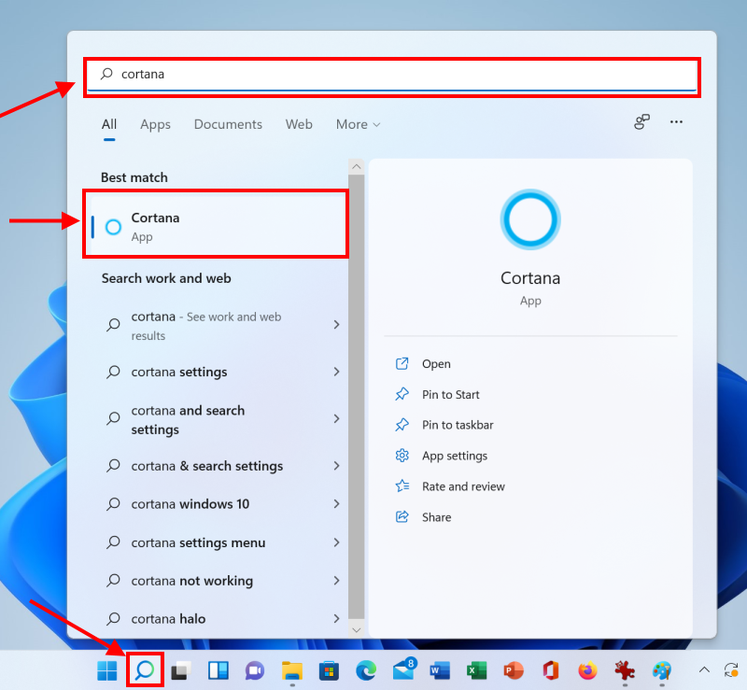Open the taskbar Search icon
The height and width of the screenshot is (690, 747).
145,670
